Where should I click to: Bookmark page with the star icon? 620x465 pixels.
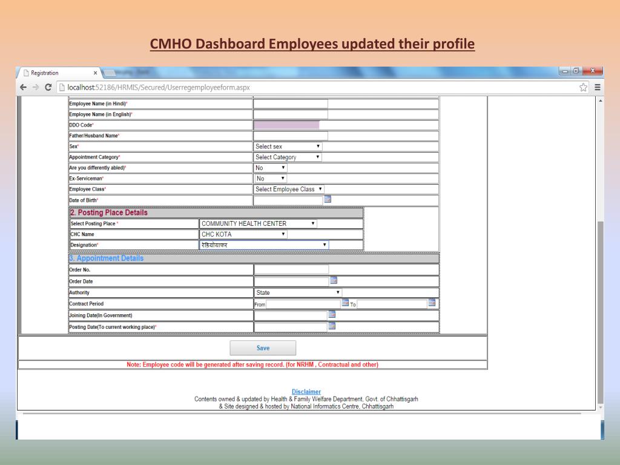[583, 87]
